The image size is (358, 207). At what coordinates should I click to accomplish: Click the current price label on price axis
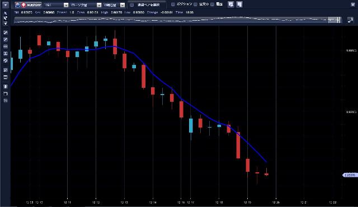tap(350, 175)
